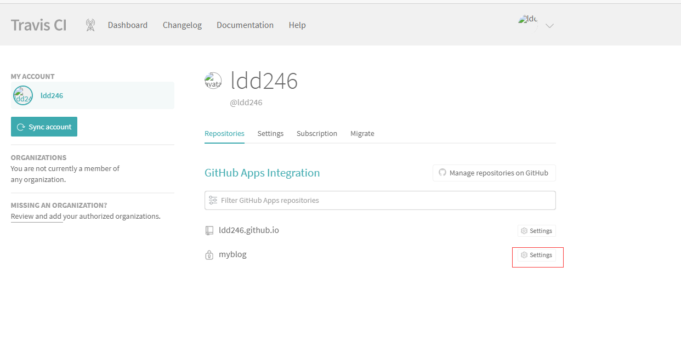Open the ldd246.github.io repository
This screenshot has width=681, height=341.
249,230
